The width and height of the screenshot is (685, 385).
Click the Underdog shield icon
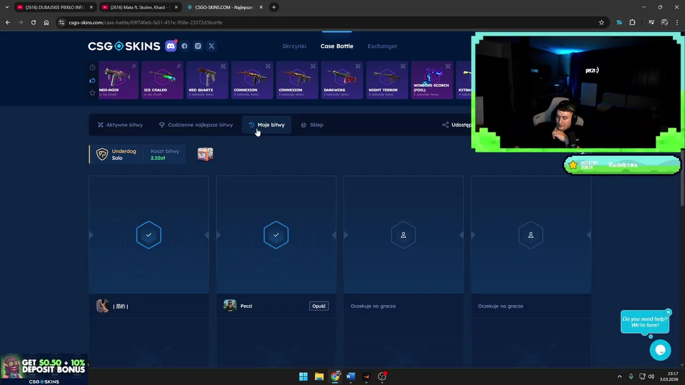(102, 155)
